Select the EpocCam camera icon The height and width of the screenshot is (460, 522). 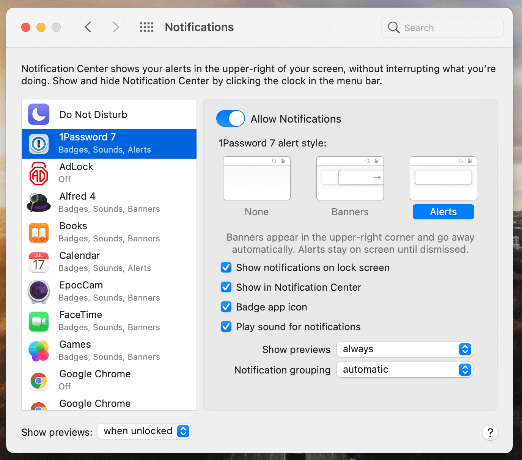tap(39, 291)
